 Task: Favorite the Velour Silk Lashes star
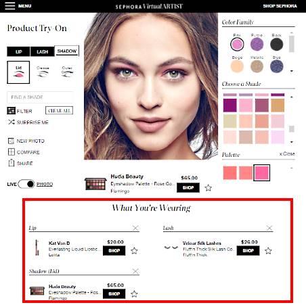click(x=268, y=250)
